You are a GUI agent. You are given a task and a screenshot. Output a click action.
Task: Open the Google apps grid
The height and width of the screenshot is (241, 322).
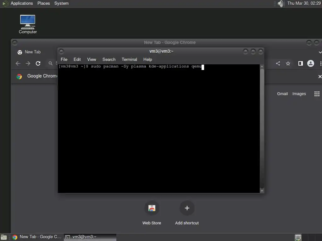(x=317, y=94)
